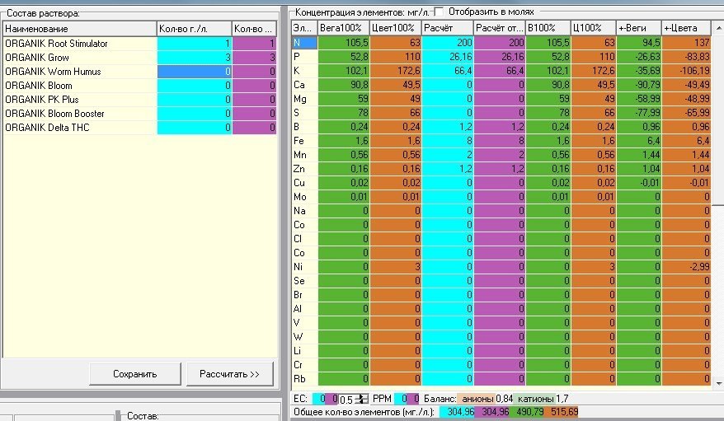Select the N element row cell
This screenshot has height=421, width=724.
click(x=305, y=43)
